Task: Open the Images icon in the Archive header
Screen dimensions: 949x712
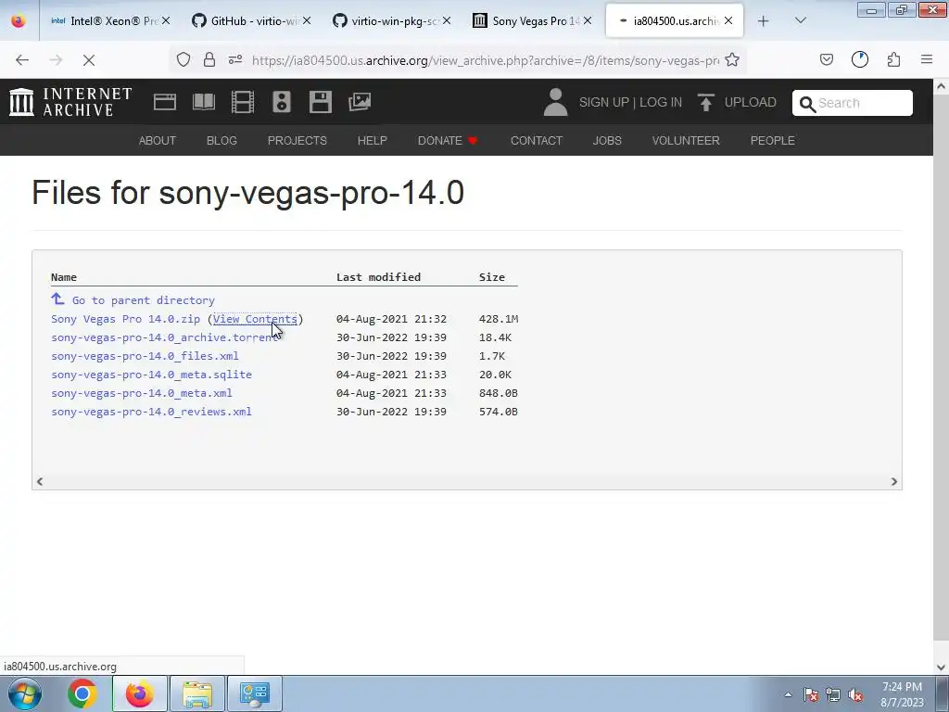Action: tap(360, 102)
